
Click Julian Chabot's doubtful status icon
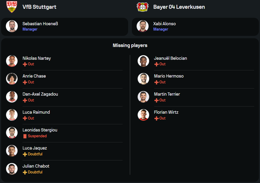pos(25,172)
